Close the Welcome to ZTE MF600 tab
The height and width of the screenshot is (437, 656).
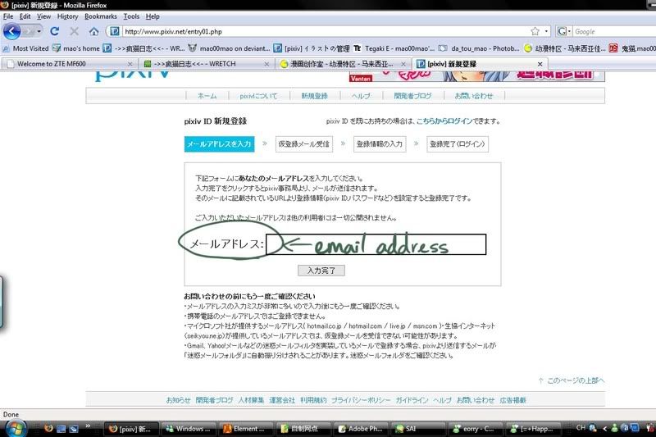click(130, 64)
